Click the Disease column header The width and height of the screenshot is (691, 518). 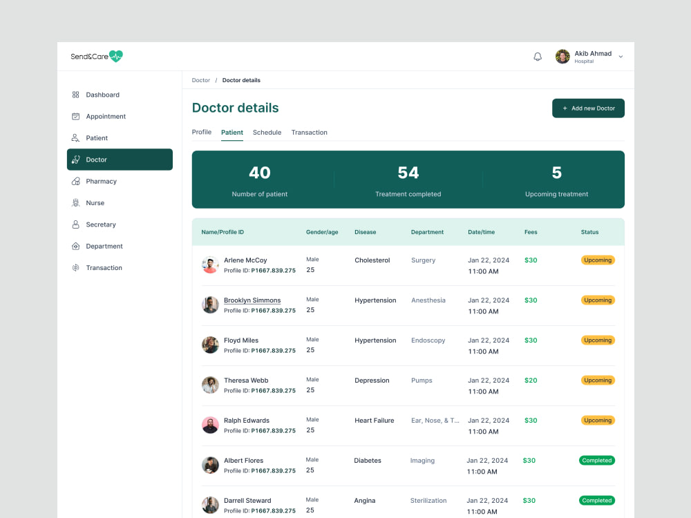pos(366,232)
